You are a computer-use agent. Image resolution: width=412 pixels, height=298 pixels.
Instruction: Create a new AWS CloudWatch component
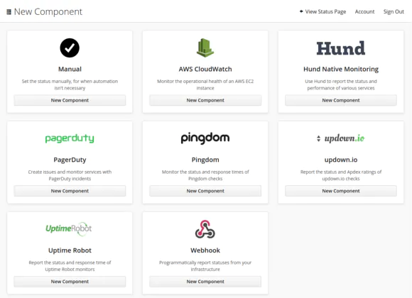point(205,100)
